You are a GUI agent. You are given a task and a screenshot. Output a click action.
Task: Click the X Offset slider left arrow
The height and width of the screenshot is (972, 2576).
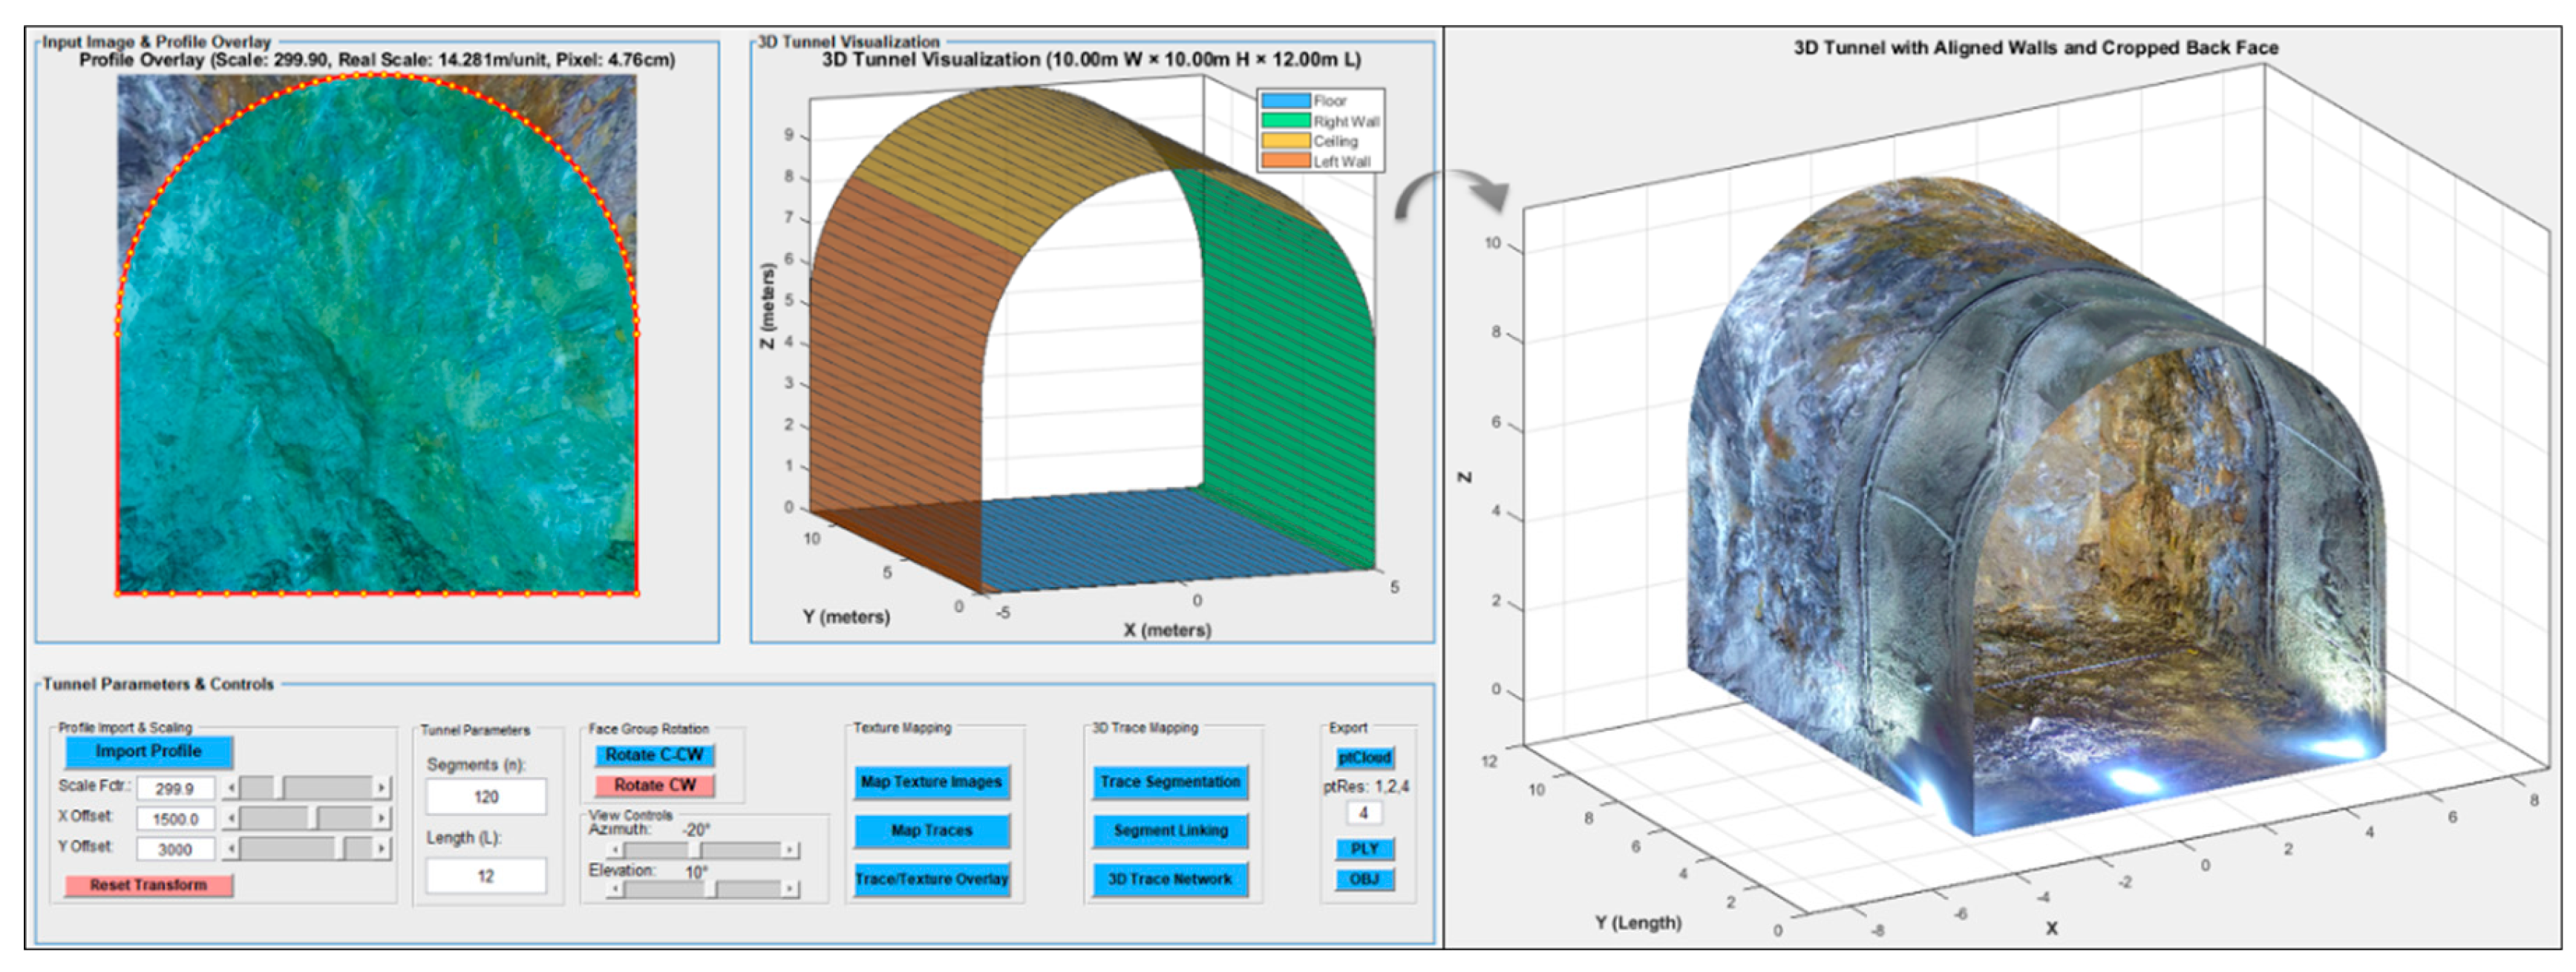tap(231, 819)
